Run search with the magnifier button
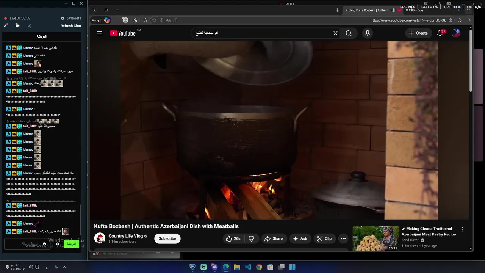Viewport: 485px width, 273px height. (x=349, y=33)
